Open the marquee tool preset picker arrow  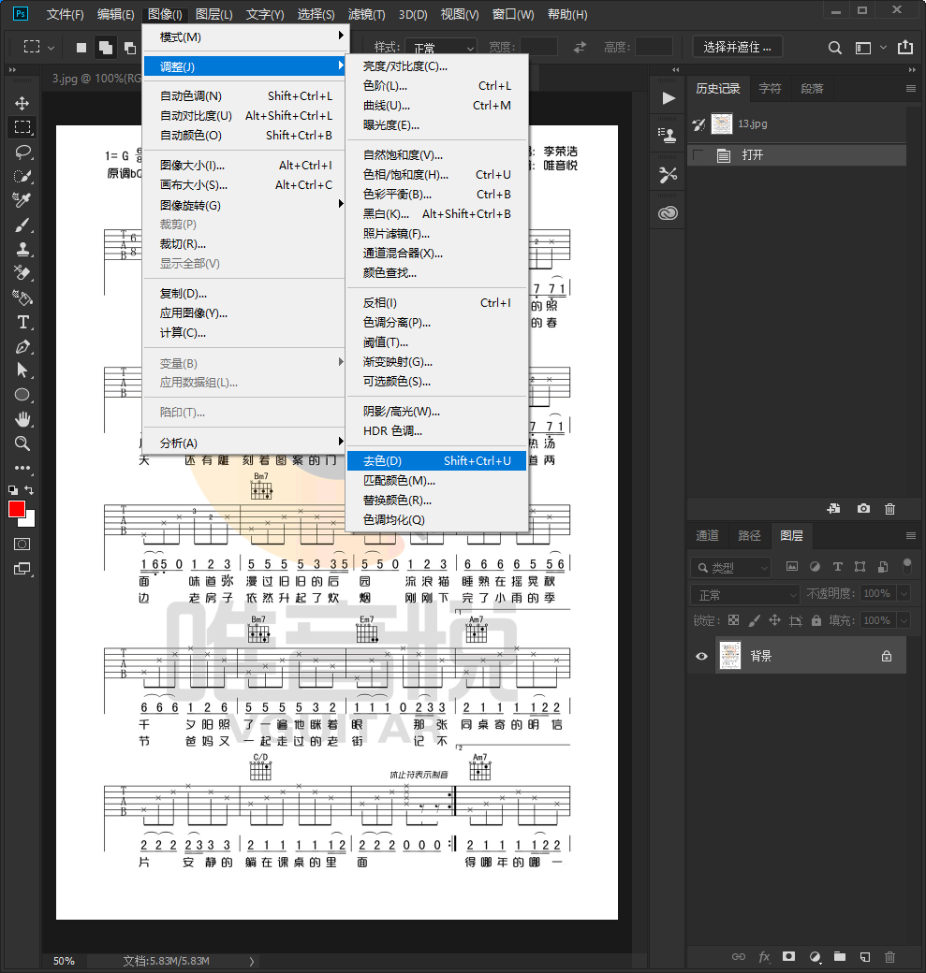[51, 48]
